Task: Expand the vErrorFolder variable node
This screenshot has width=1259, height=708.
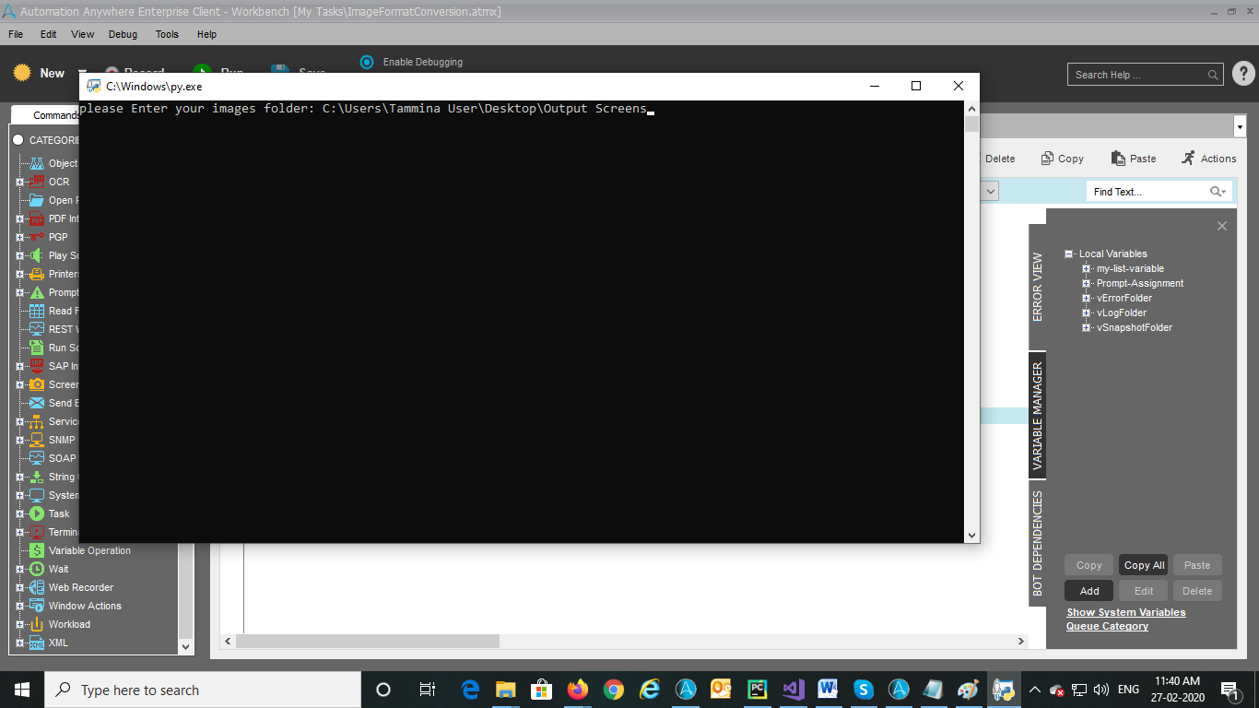Action: [1087, 298]
